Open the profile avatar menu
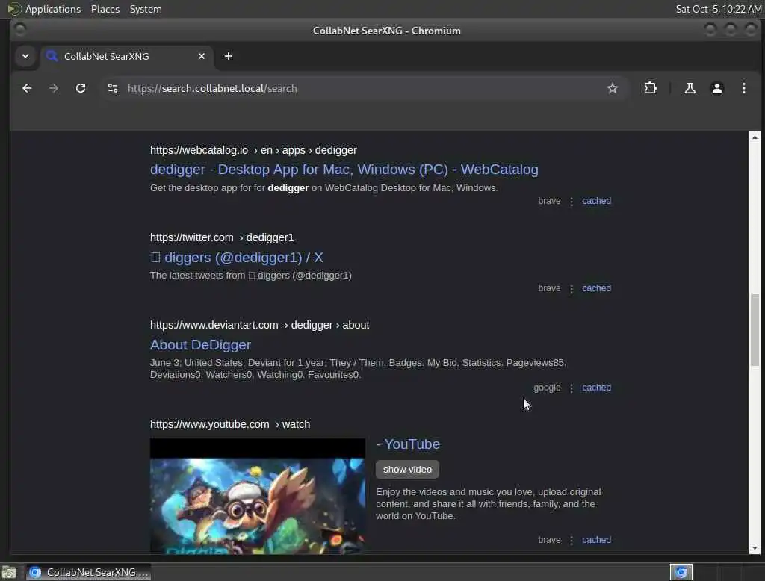The width and height of the screenshot is (765, 581). pyautogui.click(x=716, y=88)
